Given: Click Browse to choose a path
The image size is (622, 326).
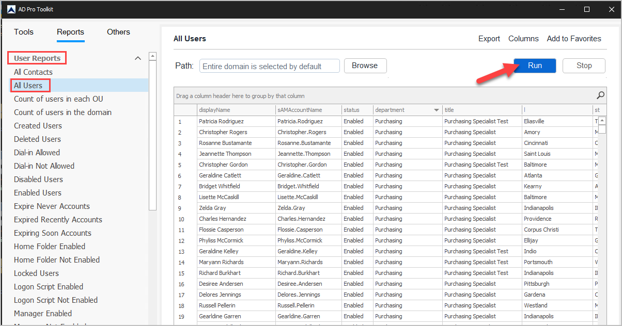Looking at the screenshot, I should (365, 66).
